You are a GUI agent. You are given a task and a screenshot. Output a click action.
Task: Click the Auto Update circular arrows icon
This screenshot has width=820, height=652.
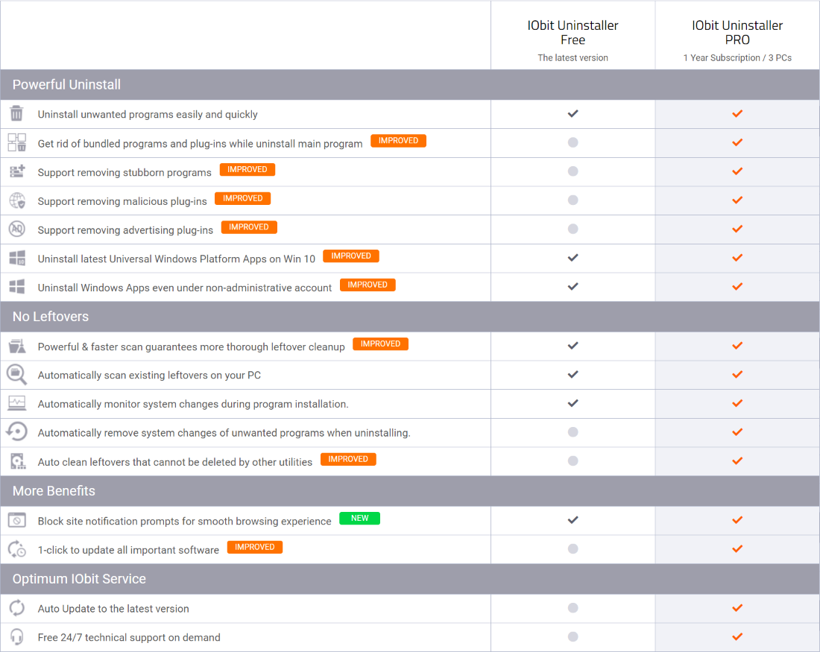16,608
